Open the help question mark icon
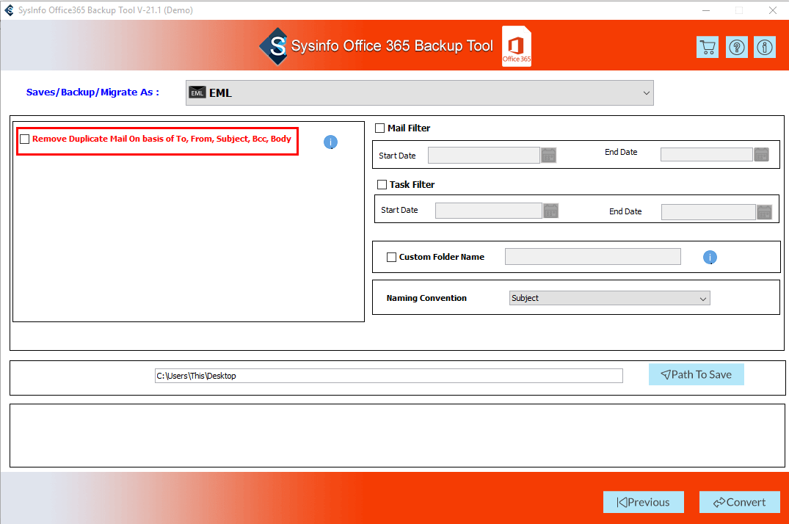The image size is (789, 524). (736, 48)
